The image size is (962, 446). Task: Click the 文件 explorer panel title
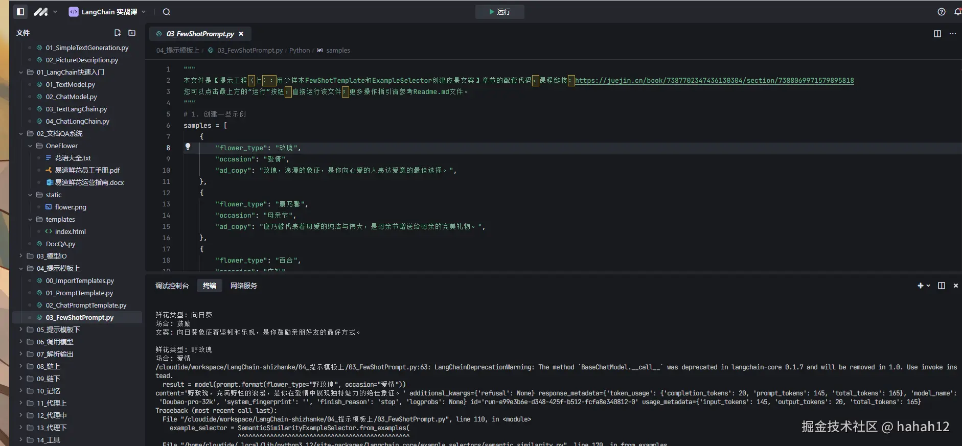pos(23,33)
